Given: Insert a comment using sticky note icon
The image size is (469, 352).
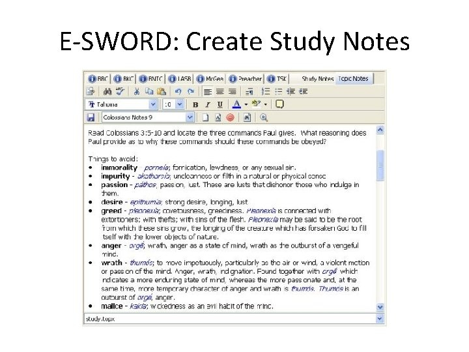Looking at the screenshot, I should 279,104.
